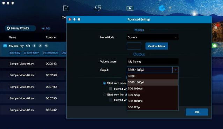Select the Start from menu radio button
This screenshot has height=129, width=223.
[x=105, y=83]
